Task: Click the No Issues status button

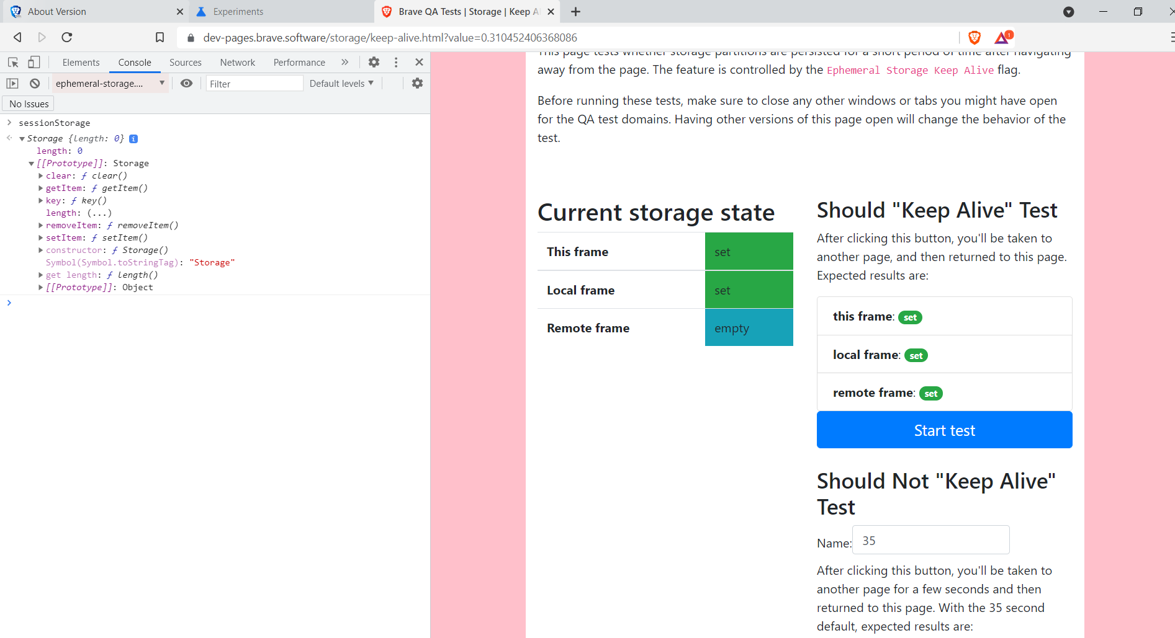Action: 28,104
